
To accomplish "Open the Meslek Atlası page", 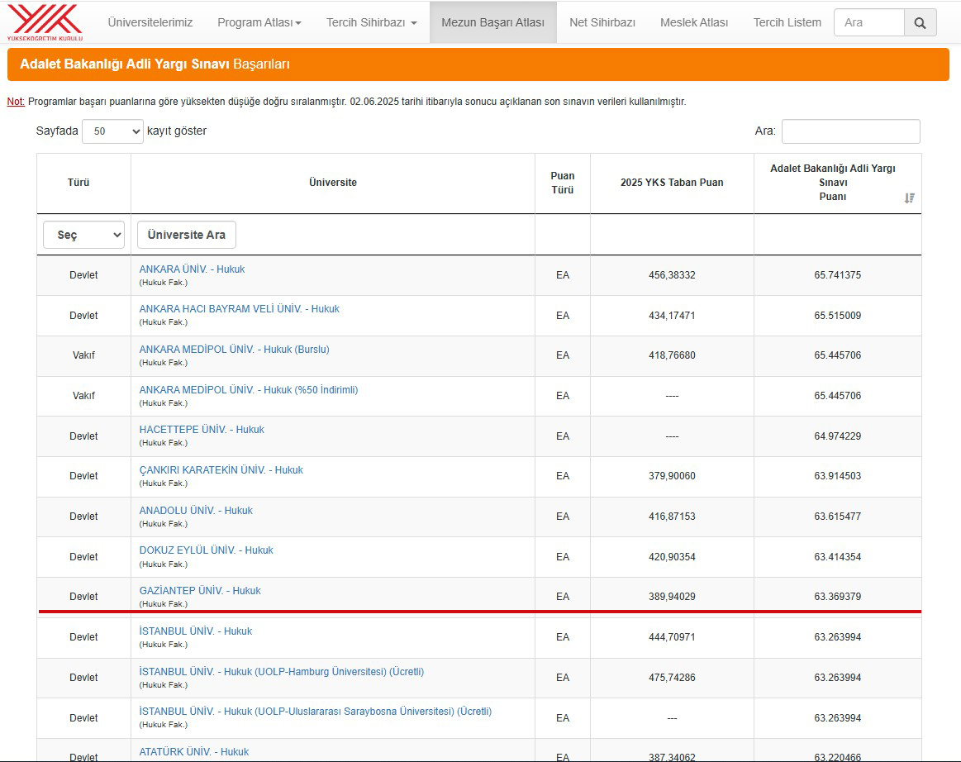I will click(x=694, y=22).
